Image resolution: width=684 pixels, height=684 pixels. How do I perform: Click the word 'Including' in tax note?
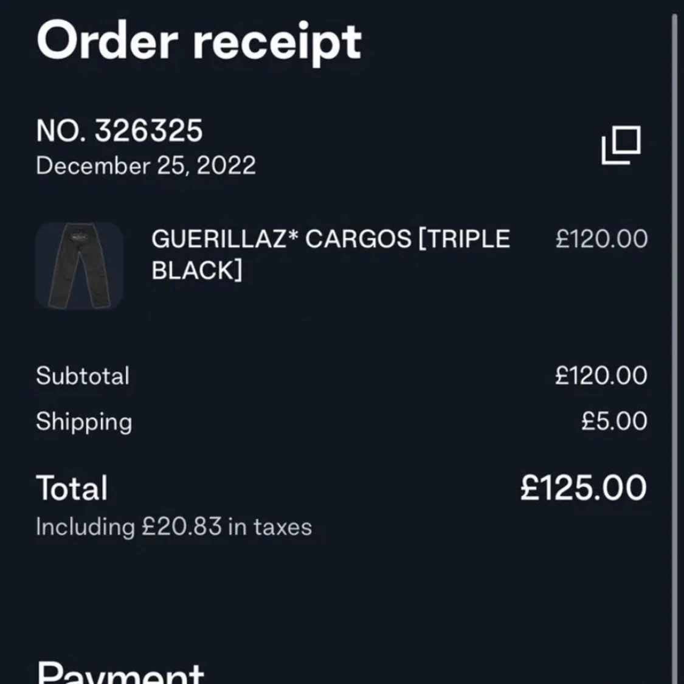click(85, 527)
